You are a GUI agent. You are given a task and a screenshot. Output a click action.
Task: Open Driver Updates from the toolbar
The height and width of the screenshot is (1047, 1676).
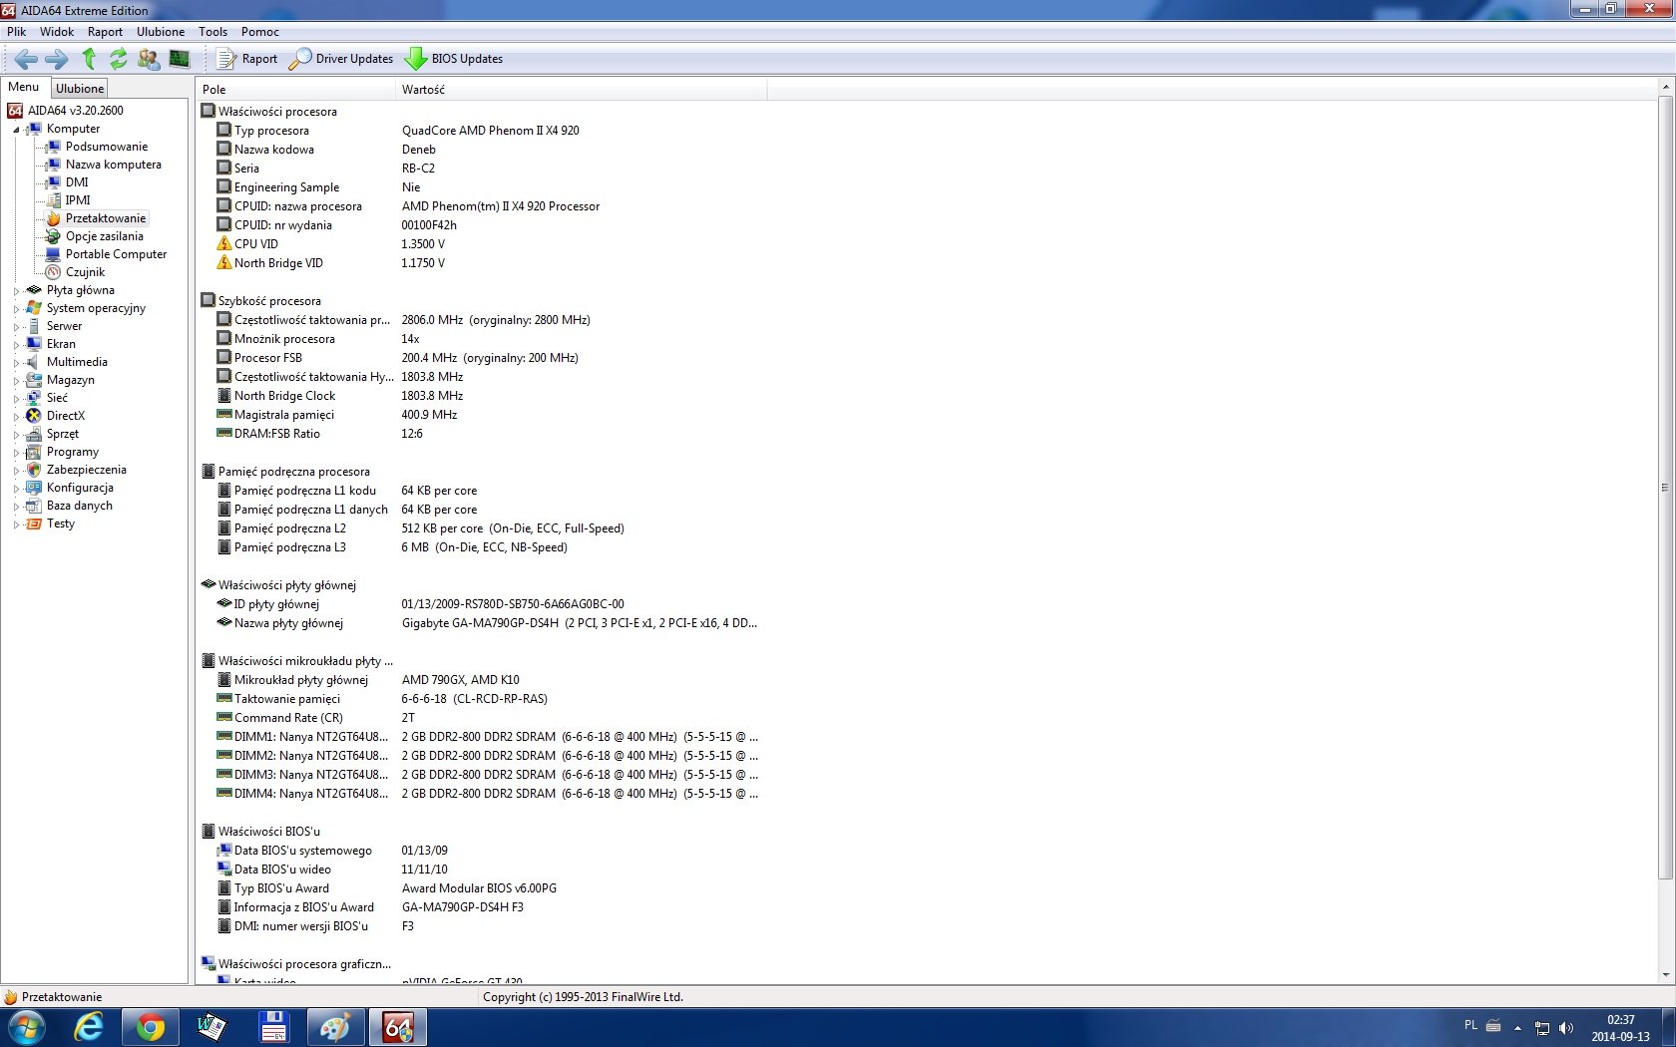(341, 59)
